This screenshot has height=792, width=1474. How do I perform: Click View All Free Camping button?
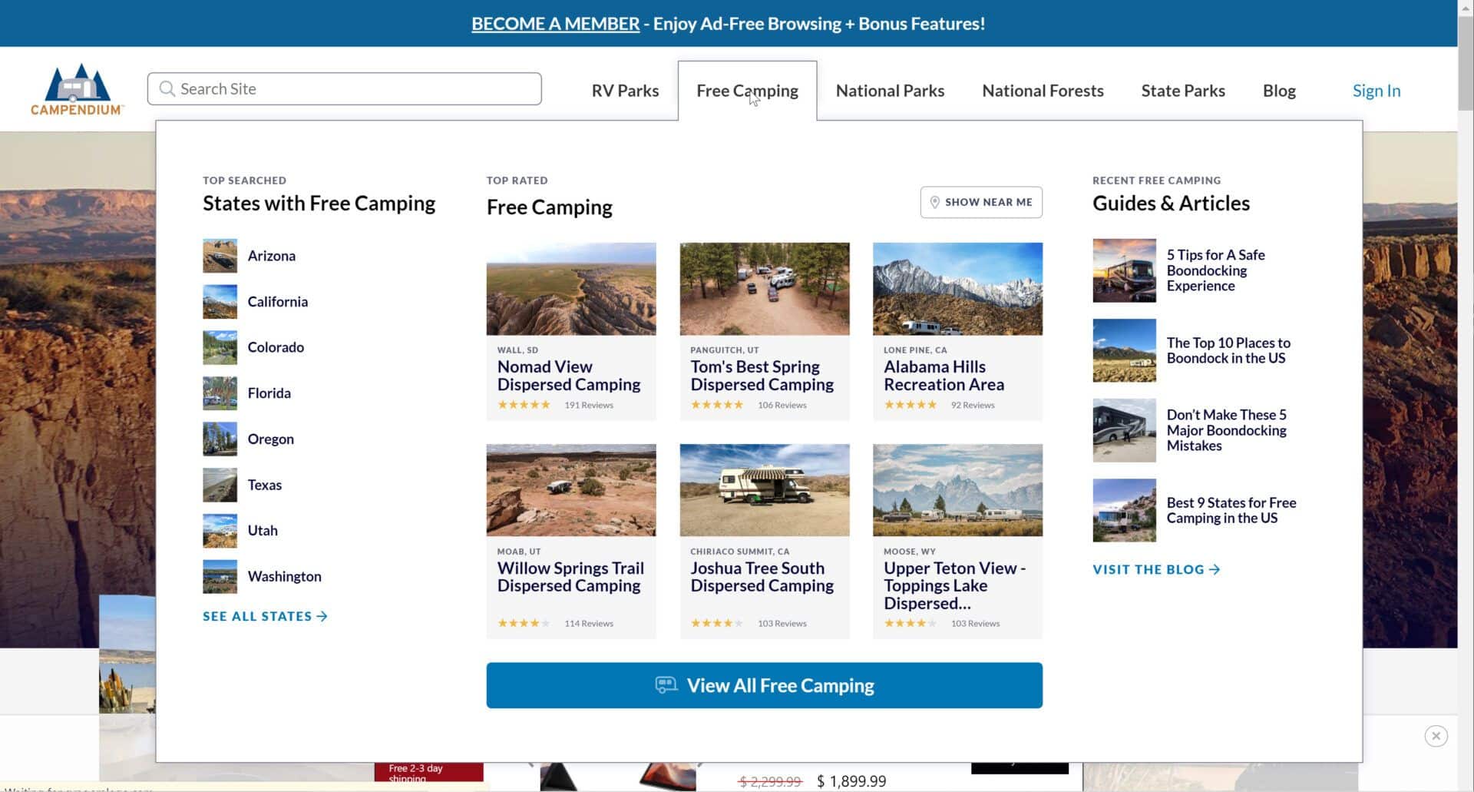(x=764, y=685)
